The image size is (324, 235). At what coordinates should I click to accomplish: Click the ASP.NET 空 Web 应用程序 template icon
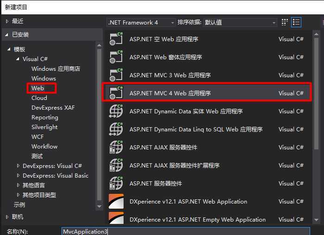click(116, 39)
